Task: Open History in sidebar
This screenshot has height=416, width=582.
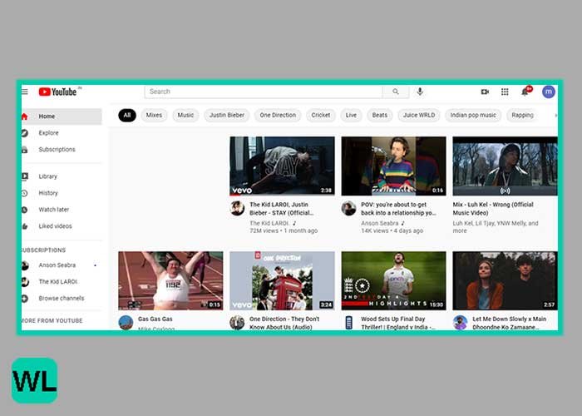Action: pos(62,193)
